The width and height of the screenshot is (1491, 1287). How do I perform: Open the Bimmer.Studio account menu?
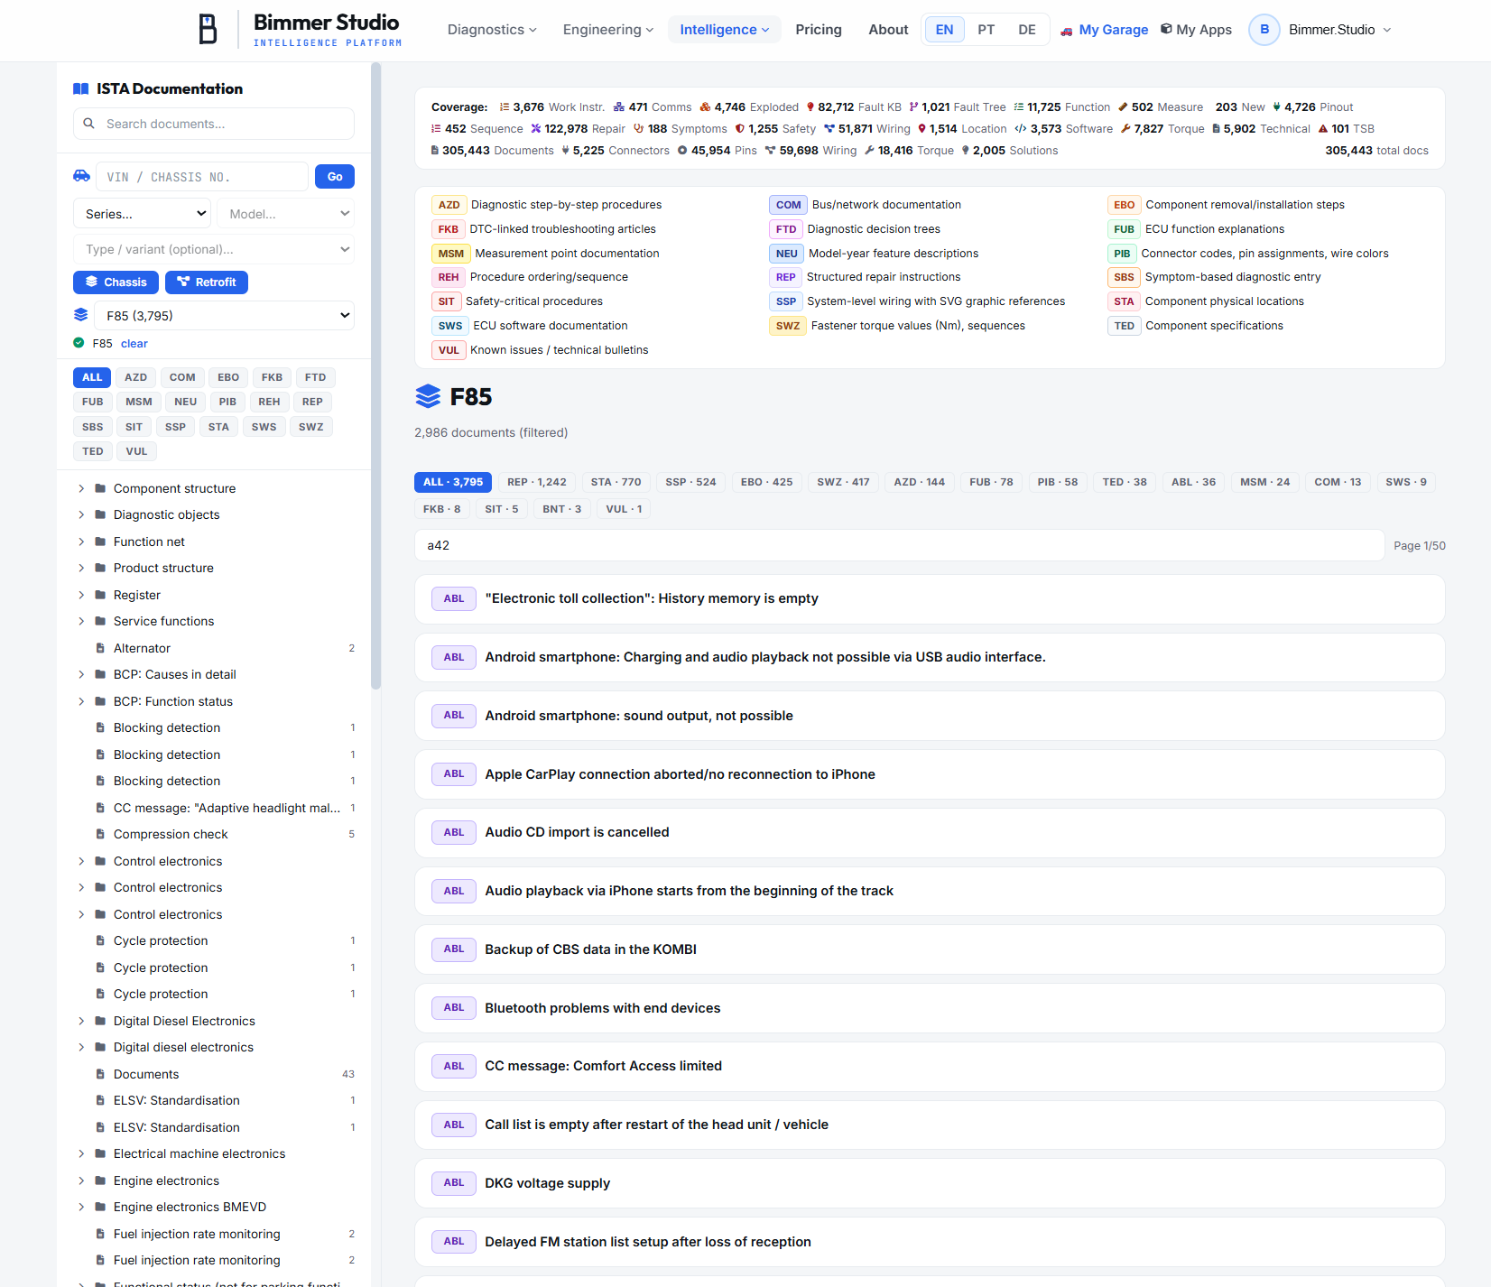[x=1339, y=30]
